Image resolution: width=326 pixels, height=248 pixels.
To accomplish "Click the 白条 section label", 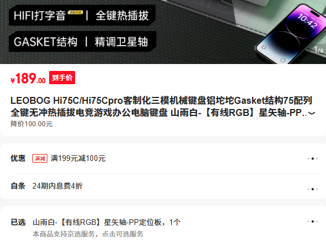I will coord(18,186).
